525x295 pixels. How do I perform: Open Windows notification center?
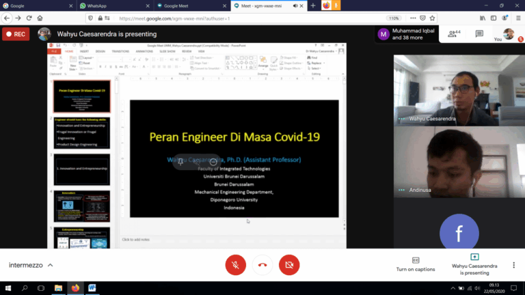[x=513, y=288]
